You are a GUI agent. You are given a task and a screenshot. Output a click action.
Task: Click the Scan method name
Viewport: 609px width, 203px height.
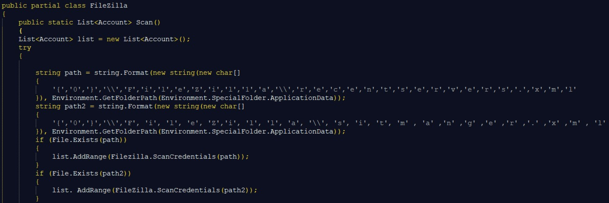click(144, 22)
